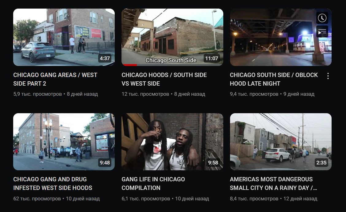Viewport: 346px width, 212px height.
Task: Click '62 тыс. просмотров' metadata text
Action: coord(37,199)
